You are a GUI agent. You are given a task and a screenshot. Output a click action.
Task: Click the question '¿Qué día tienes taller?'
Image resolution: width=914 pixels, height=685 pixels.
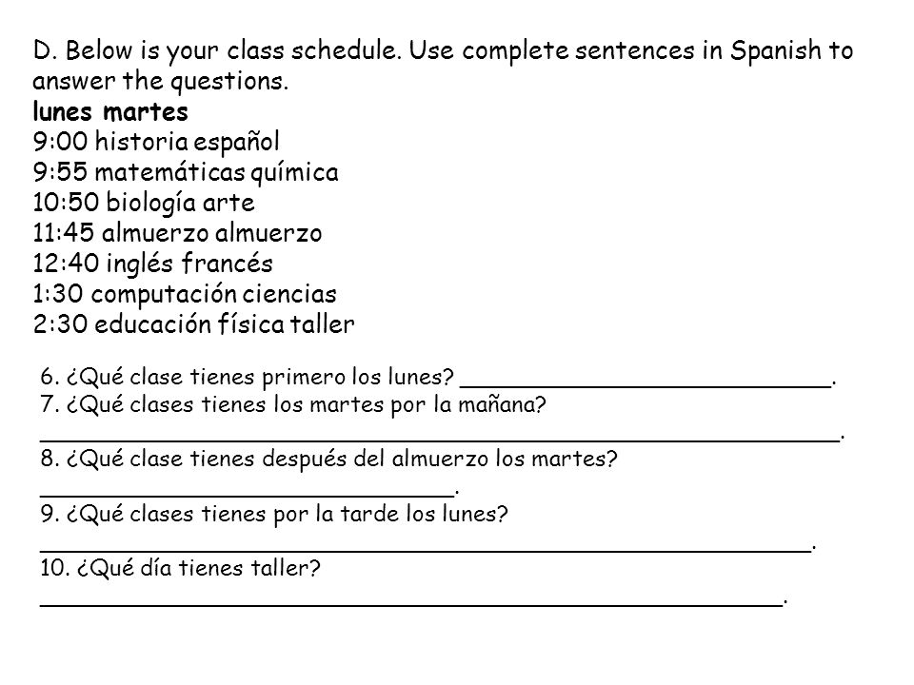point(198,568)
